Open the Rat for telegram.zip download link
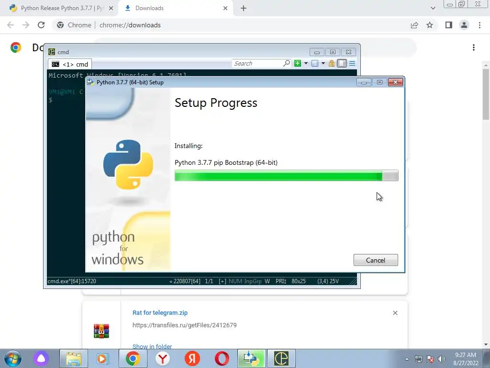 (x=160, y=312)
